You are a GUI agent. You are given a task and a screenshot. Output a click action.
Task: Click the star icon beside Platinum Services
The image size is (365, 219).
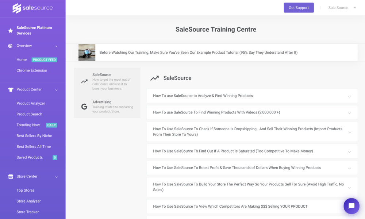11,31
